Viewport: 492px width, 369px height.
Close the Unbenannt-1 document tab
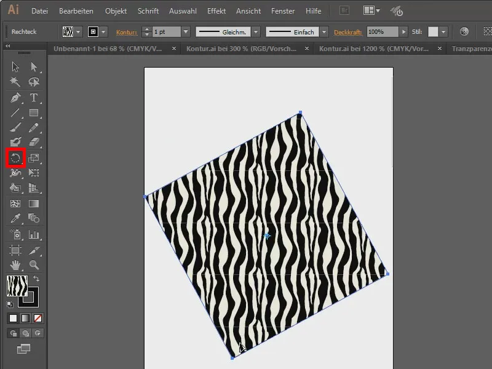[174, 49]
